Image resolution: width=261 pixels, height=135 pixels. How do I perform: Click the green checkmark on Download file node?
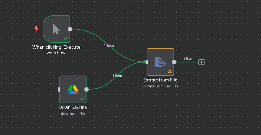[x=82, y=99]
